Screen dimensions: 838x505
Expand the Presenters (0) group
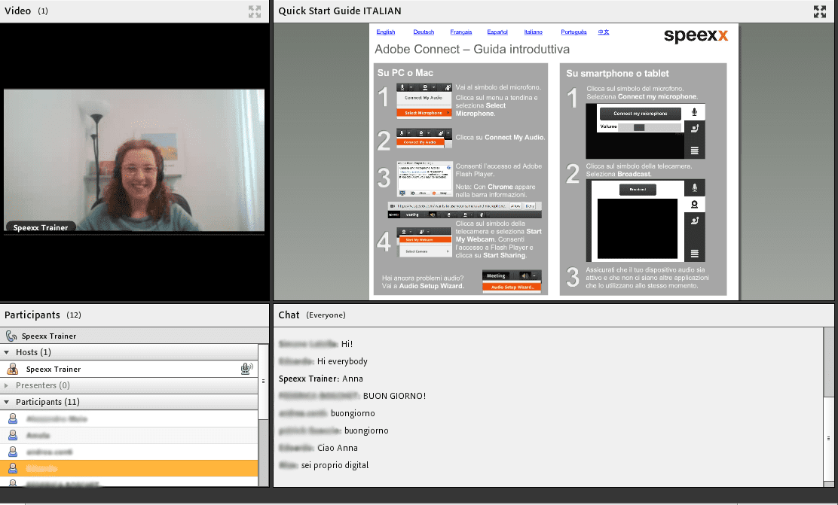pyautogui.click(x=7, y=385)
